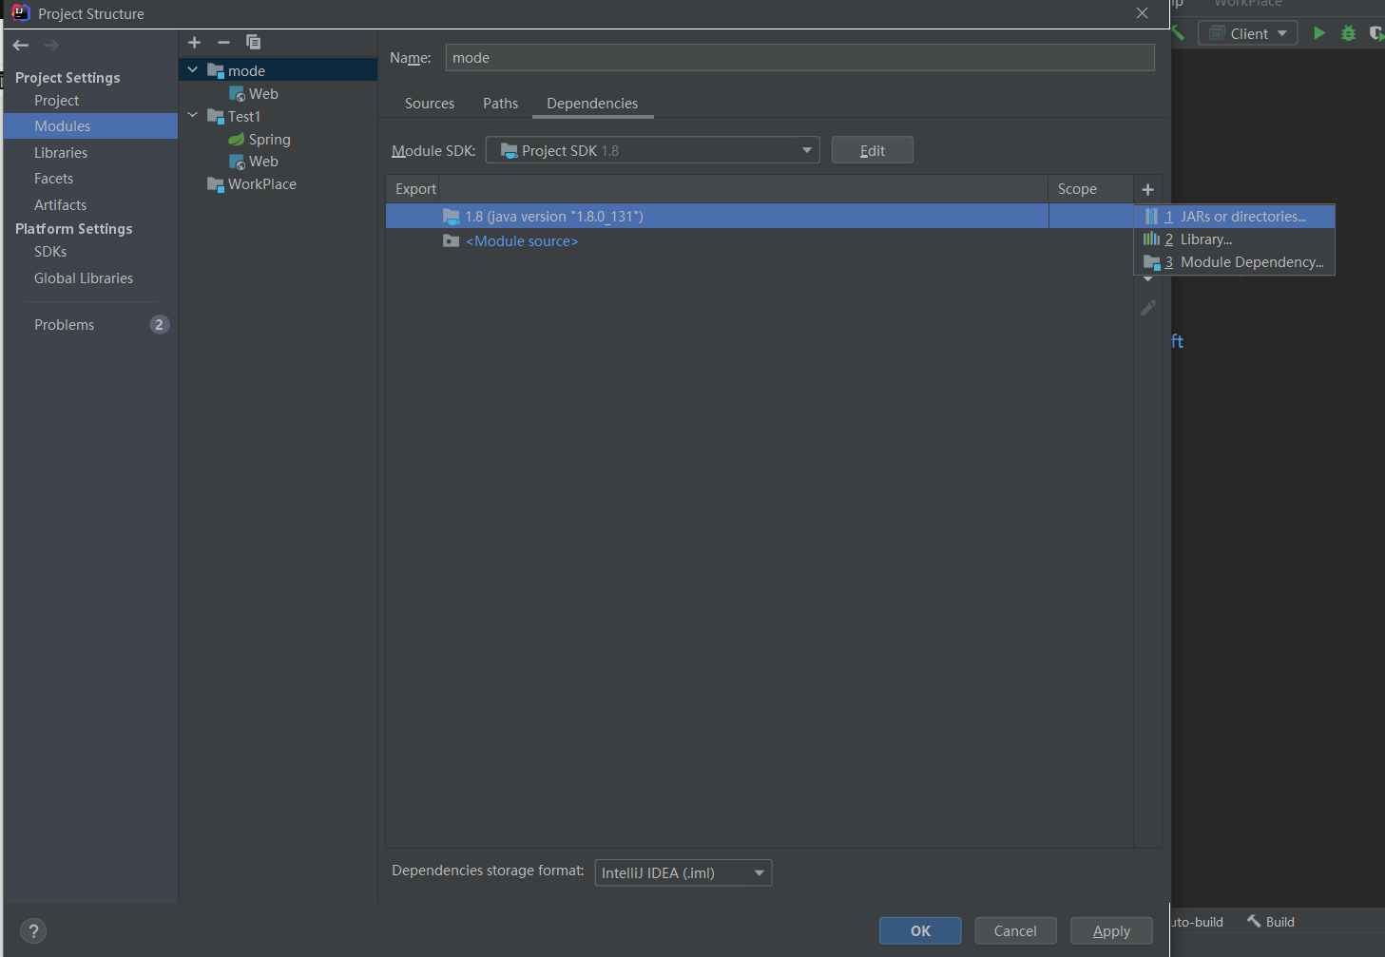Click the edit dependency pencil icon
Viewport: 1385px width, 957px height.
[1148, 308]
